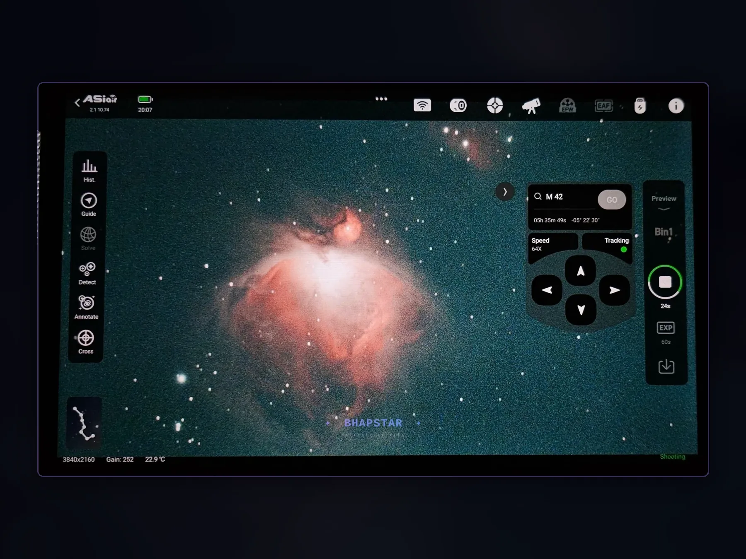The image size is (746, 559).
Task: Run Detect stars tool
Action: click(87, 273)
